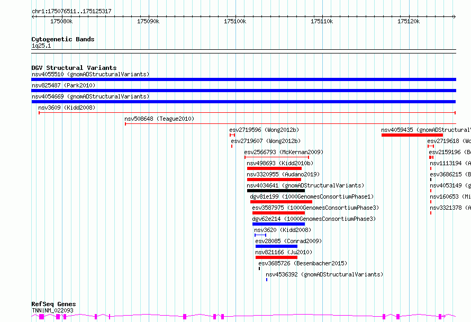The image size is (471, 322).
Task: Click dgv81e199 1000Genomes Phase1 label
Action: [x=312, y=196]
